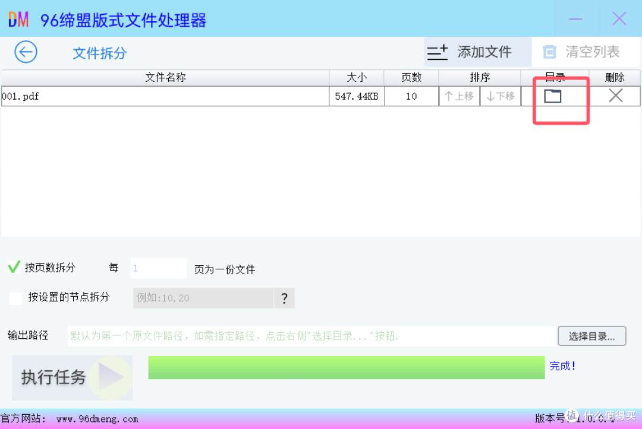Toggle the 按页数拆分 checkbox
This screenshot has width=642, height=429.
point(14,267)
